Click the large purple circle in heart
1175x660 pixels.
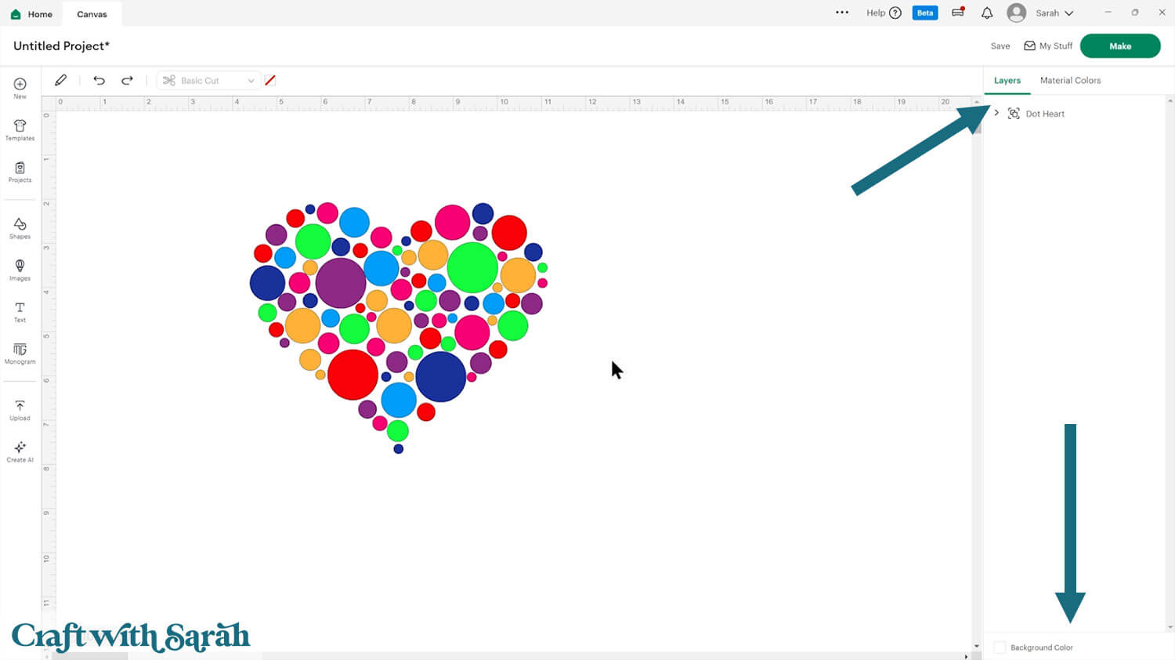coord(341,282)
